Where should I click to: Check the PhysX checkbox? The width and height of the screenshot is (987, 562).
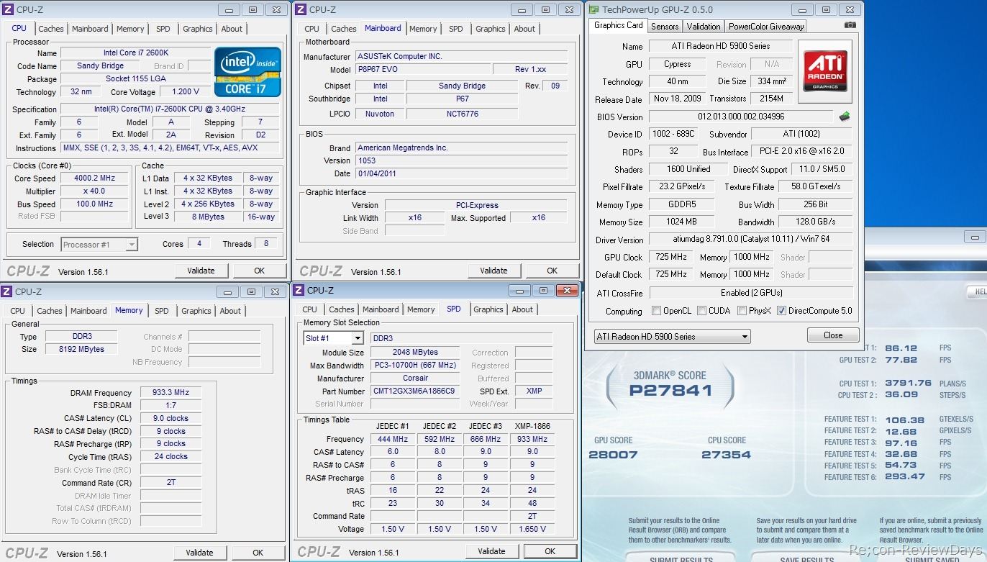pos(742,311)
